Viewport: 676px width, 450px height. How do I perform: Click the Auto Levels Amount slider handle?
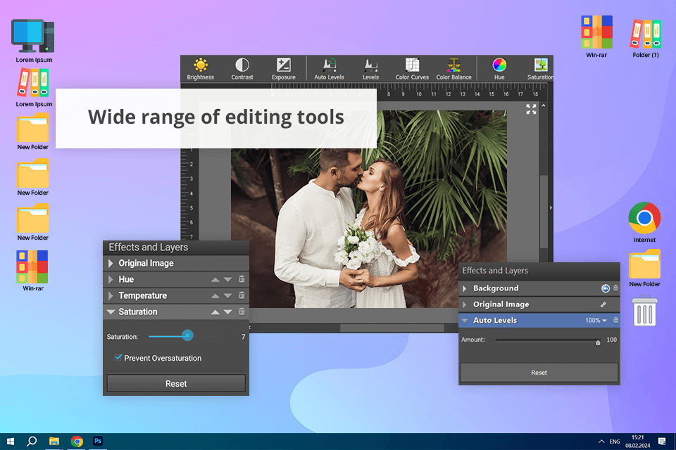click(x=598, y=342)
